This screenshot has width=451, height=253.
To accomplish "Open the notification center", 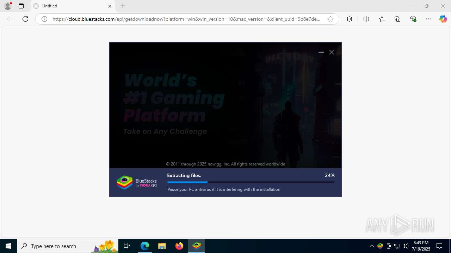I will (440, 246).
